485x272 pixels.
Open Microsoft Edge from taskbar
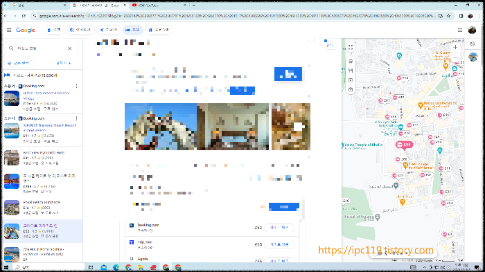pyautogui.click(x=116, y=267)
